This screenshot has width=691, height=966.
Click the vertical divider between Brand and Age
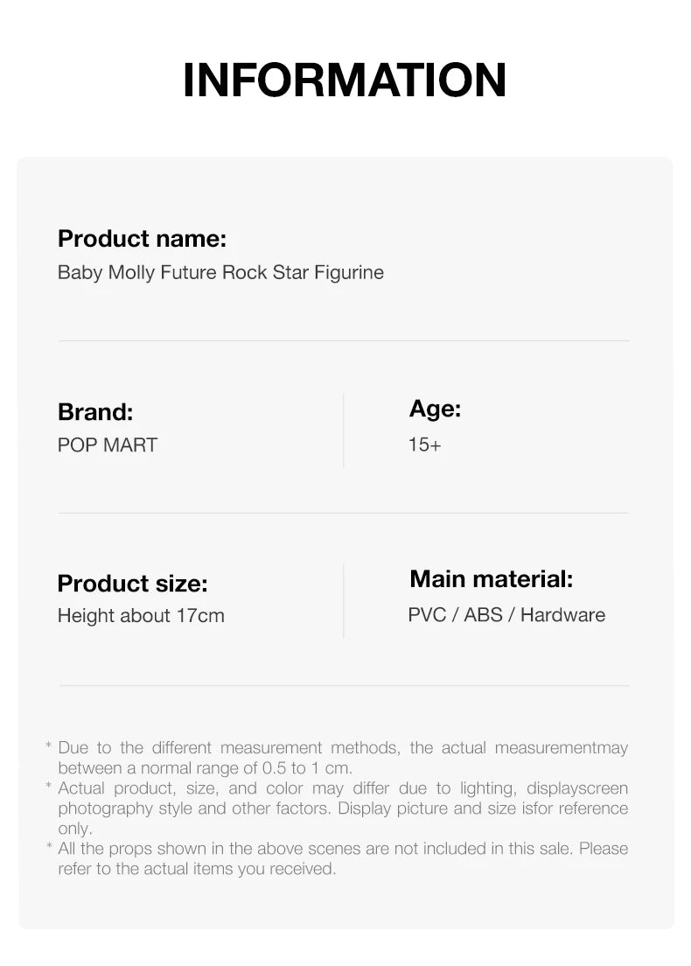[344, 430]
